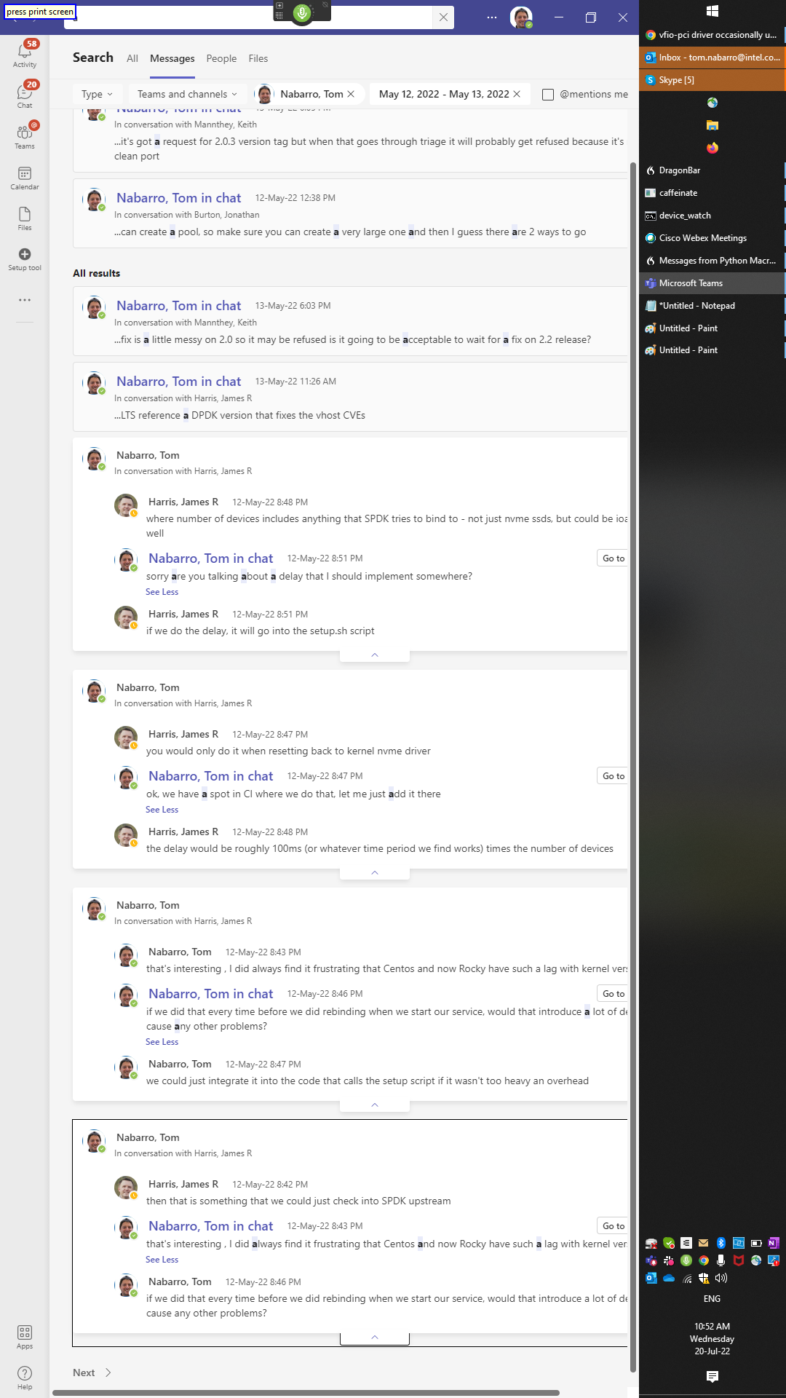
Task: Enable the @mentions me filter
Action: 547,94
